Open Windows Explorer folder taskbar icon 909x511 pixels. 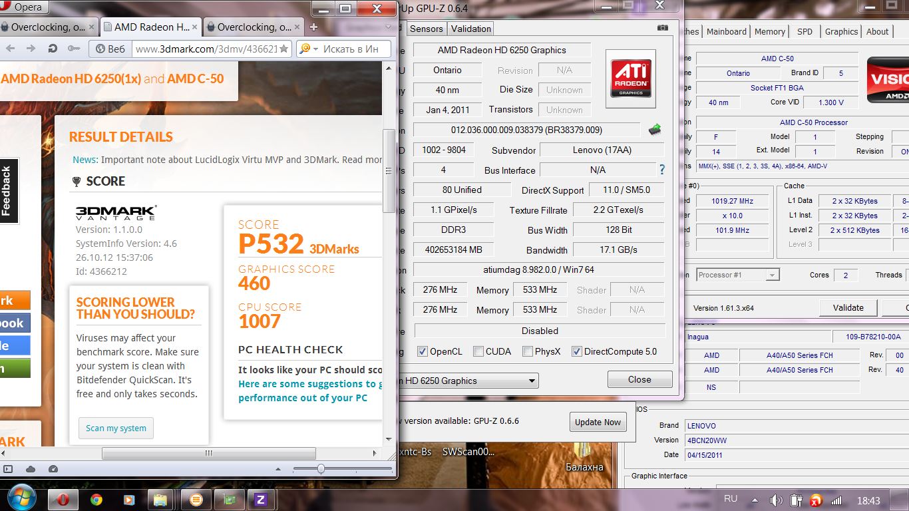tap(160, 499)
